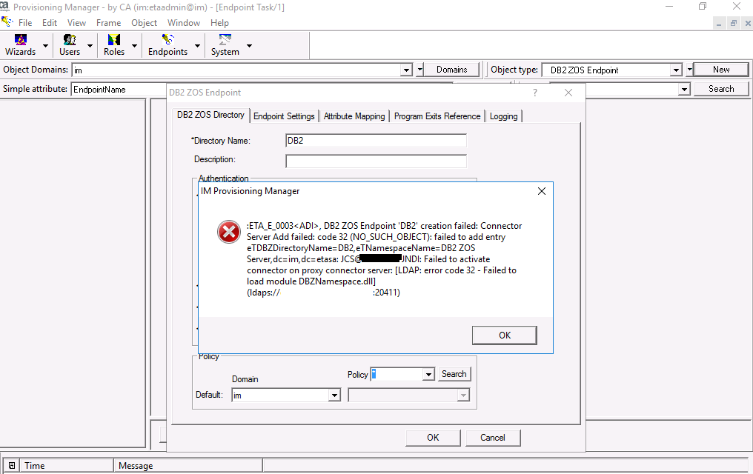This screenshot has width=753, height=474.
Task: Switch to the Endpoint Settings tab
Action: (x=284, y=116)
